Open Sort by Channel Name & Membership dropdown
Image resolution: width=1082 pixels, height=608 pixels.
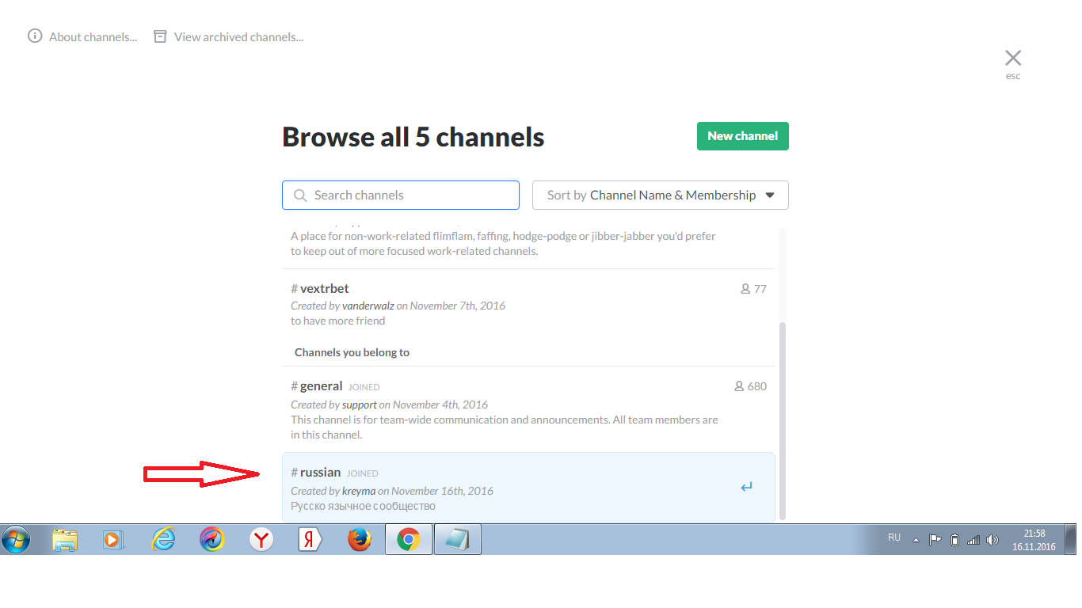tap(660, 196)
